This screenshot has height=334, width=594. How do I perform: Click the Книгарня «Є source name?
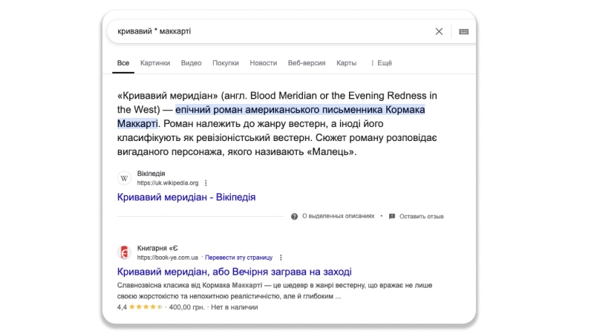pyautogui.click(x=157, y=248)
